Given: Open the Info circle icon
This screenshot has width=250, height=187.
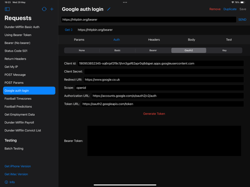Looking at the screenshot, I should click(6, 182).
